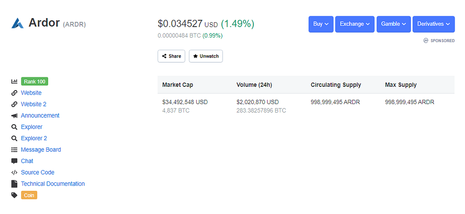Click the speech bubble Chat icon

(x=14, y=161)
